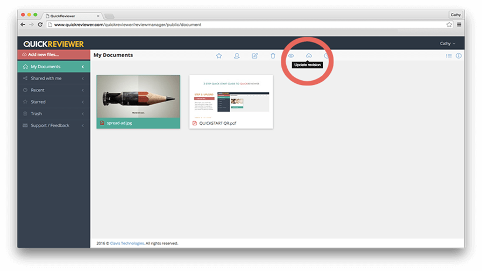The height and width of the screenshot is (271, 482).
Task: Open Support / Feedback in sidebar
Action: (x=54, y=125)
